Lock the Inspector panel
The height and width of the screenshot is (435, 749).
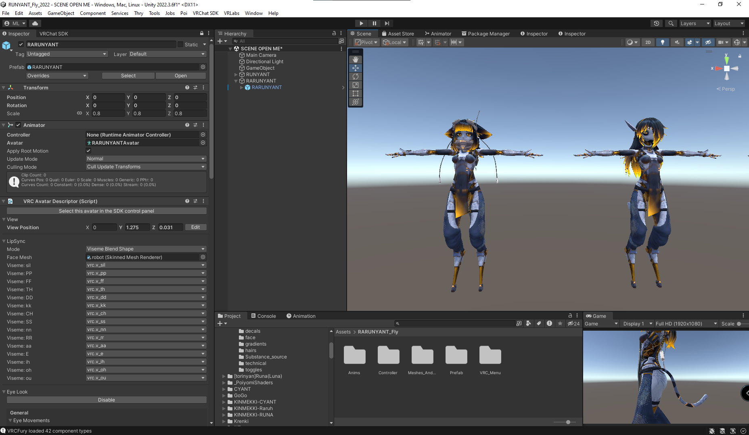pos(202,33)
